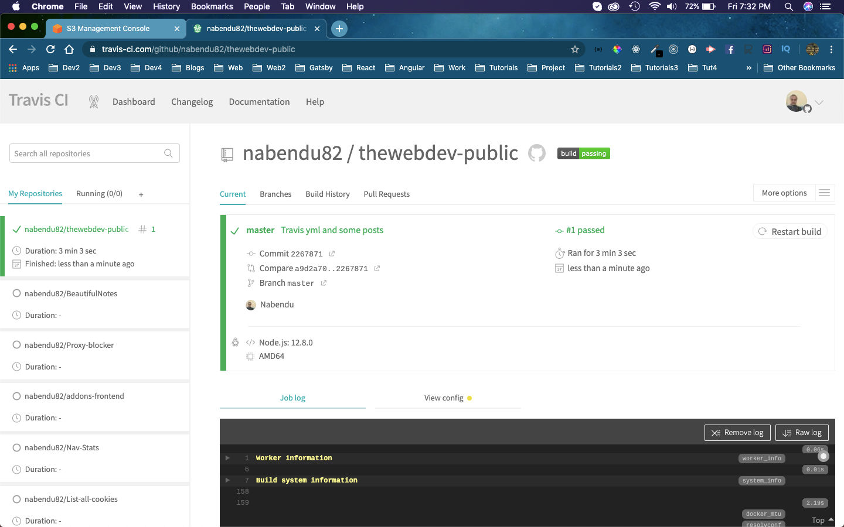Click the Wi-Fi icon in the menu bar

point(654,6)
